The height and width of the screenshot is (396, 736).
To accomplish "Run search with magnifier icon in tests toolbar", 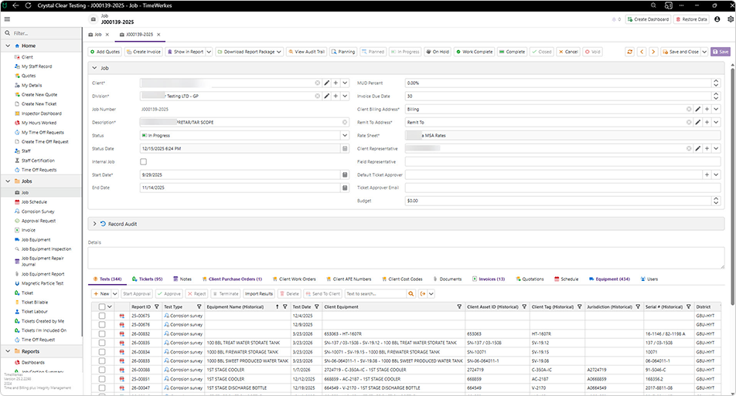I will 411,294.
